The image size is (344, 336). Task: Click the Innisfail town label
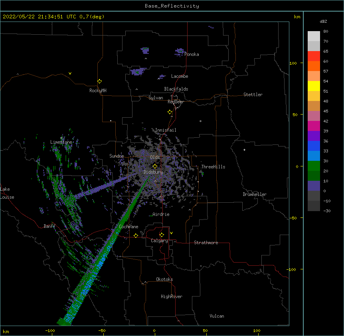(166, 130)
